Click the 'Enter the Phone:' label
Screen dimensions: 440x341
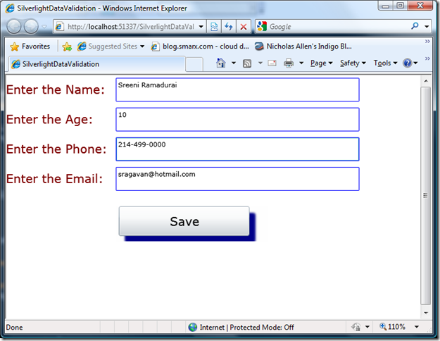[56, 149]
